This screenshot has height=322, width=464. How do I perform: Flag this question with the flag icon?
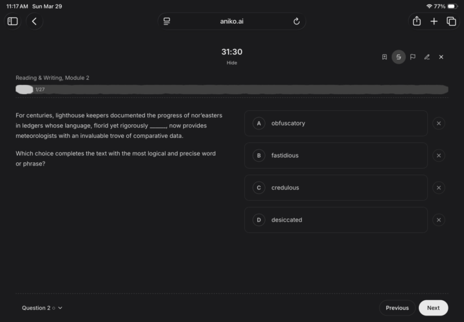412,57
